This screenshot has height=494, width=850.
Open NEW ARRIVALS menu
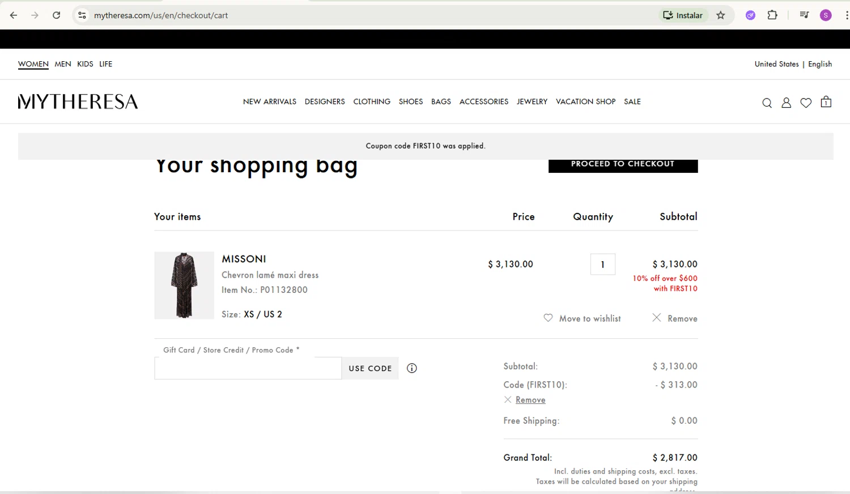click(270, 101)
